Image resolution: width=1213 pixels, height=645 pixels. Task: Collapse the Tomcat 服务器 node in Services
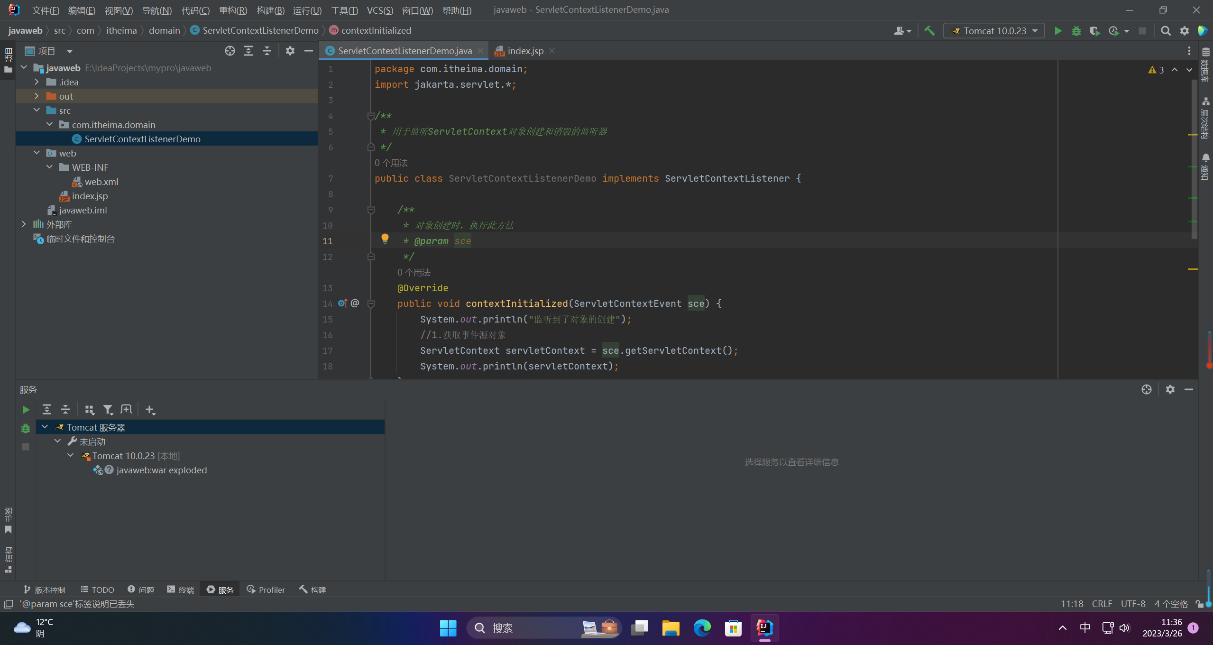tap(45, 427)
